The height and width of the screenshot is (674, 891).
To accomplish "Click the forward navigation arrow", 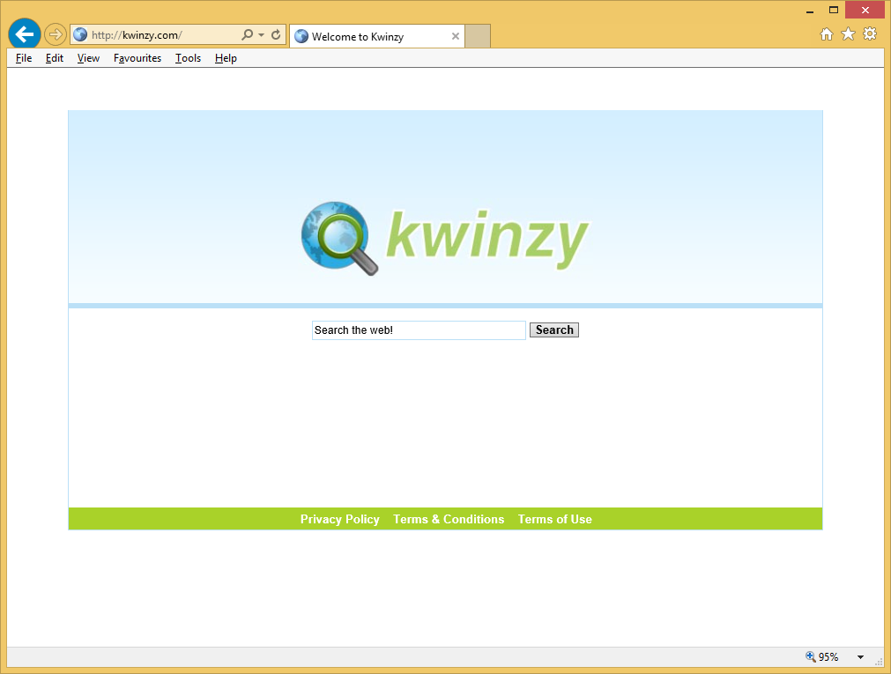I will click(x=56, y=34).
